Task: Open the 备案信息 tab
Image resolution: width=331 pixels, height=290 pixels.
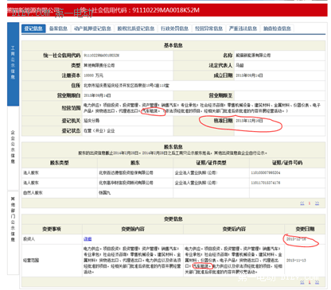Action: (x=58, y=29)
